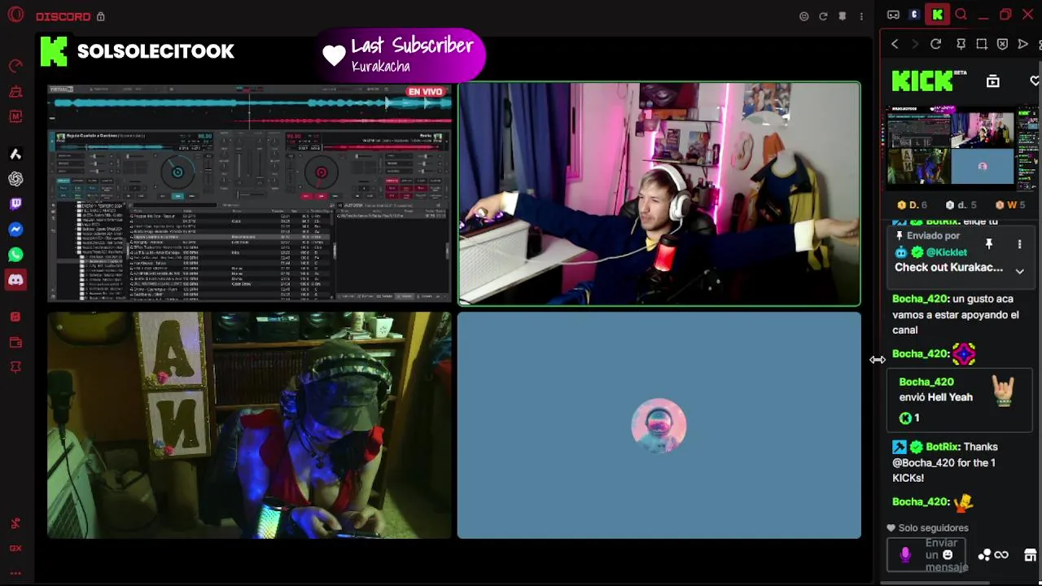Image resolution: width=1042 pixels, height=586 pixels.
Task: Open the player icon below Discord
Action: coord(15,317)
